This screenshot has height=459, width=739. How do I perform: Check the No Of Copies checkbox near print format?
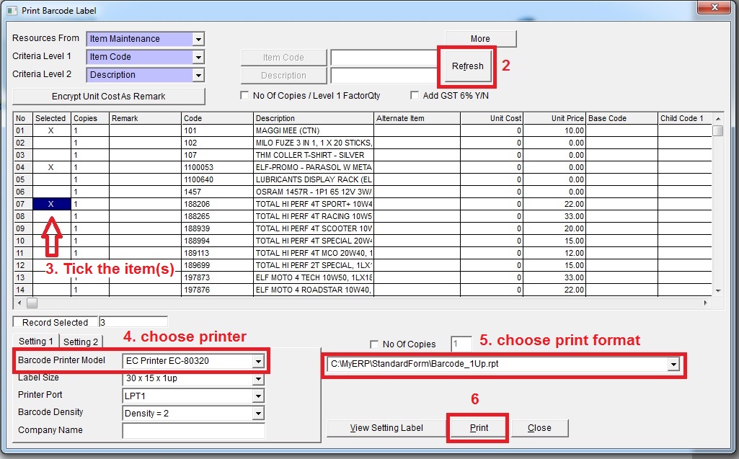[373, 344]
